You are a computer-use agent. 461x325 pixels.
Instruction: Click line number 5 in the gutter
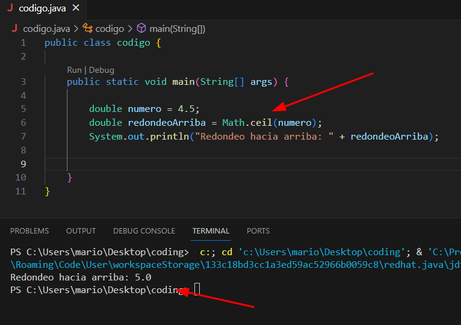pyautogui.click(x=23, y=109)
